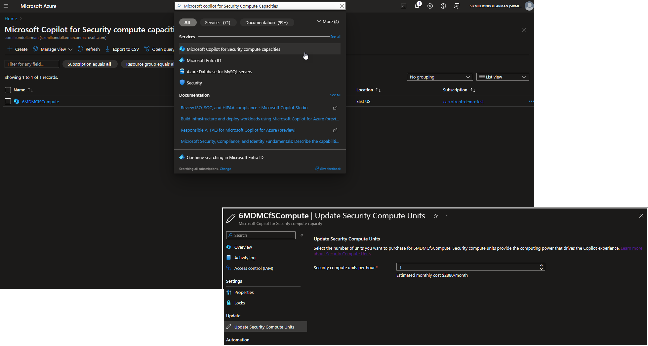Click the Home breadcrumb link
This screenshot has width=648, height=346.
tap(11, 18)
